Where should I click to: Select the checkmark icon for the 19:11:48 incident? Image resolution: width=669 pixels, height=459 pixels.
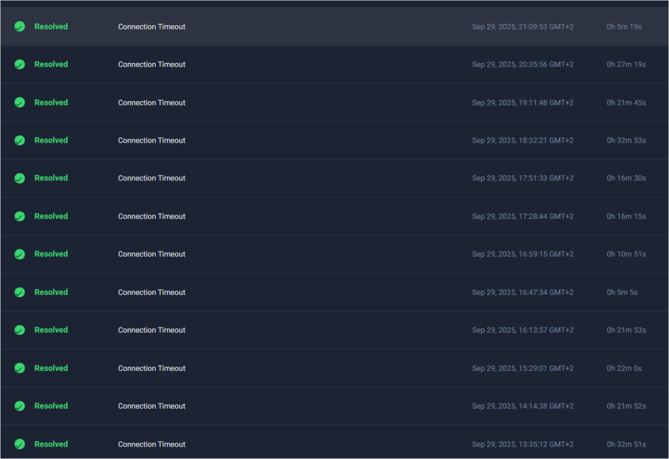pos(20,102)
